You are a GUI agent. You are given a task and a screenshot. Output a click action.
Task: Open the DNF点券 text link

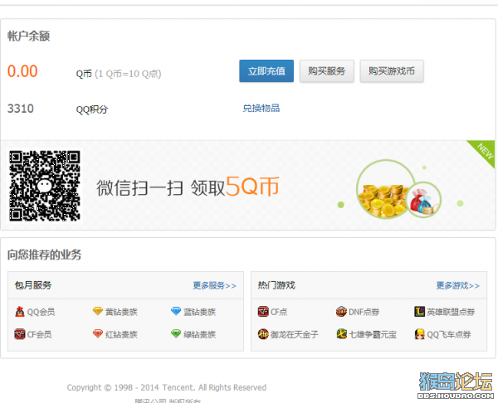pos(364,312)
